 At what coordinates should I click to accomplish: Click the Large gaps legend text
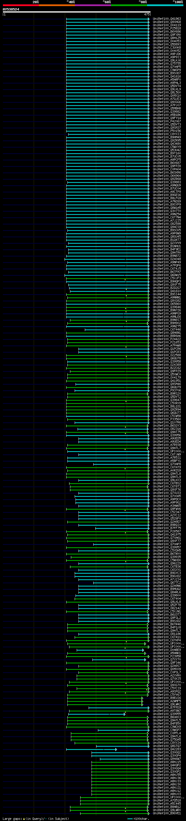click(36, 818)
